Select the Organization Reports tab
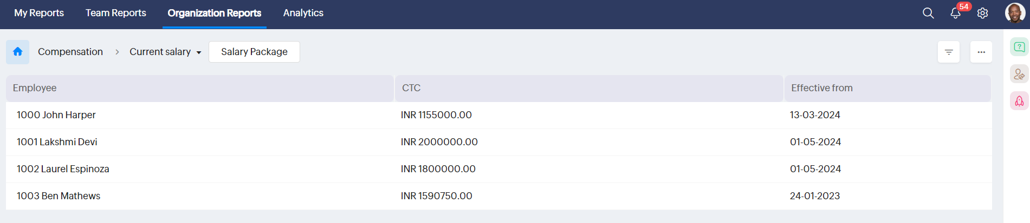The height and width of the screenshot is (223, 1030). 215,13
